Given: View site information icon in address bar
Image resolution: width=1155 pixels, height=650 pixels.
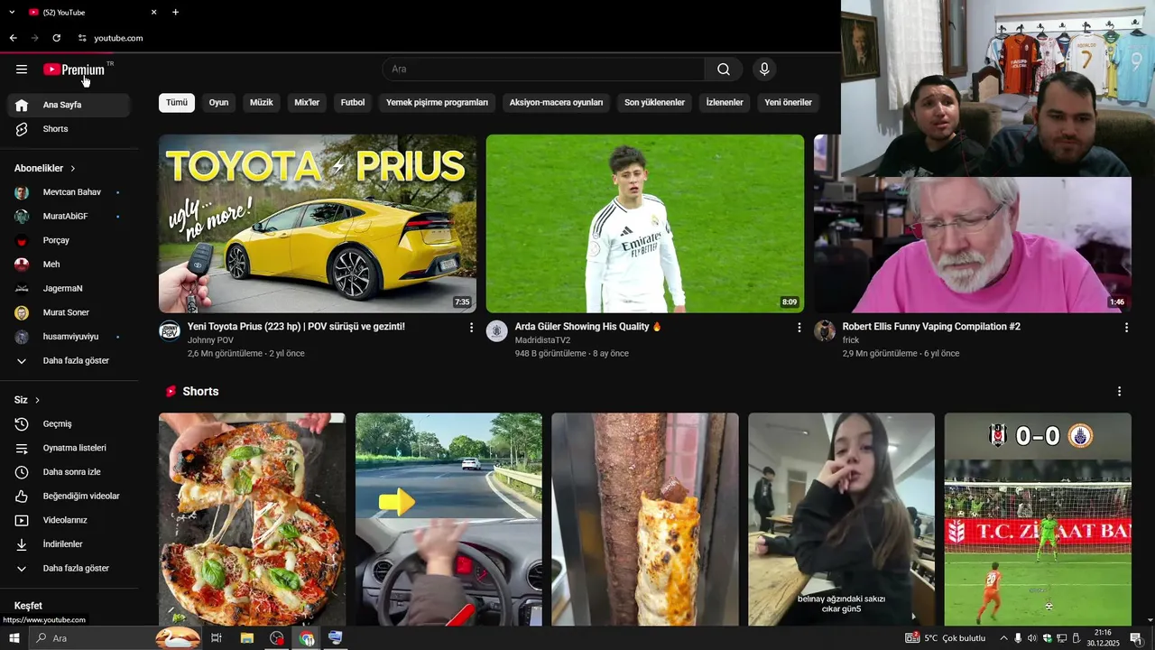Looking at the screenshot, I should click(82, 38).
